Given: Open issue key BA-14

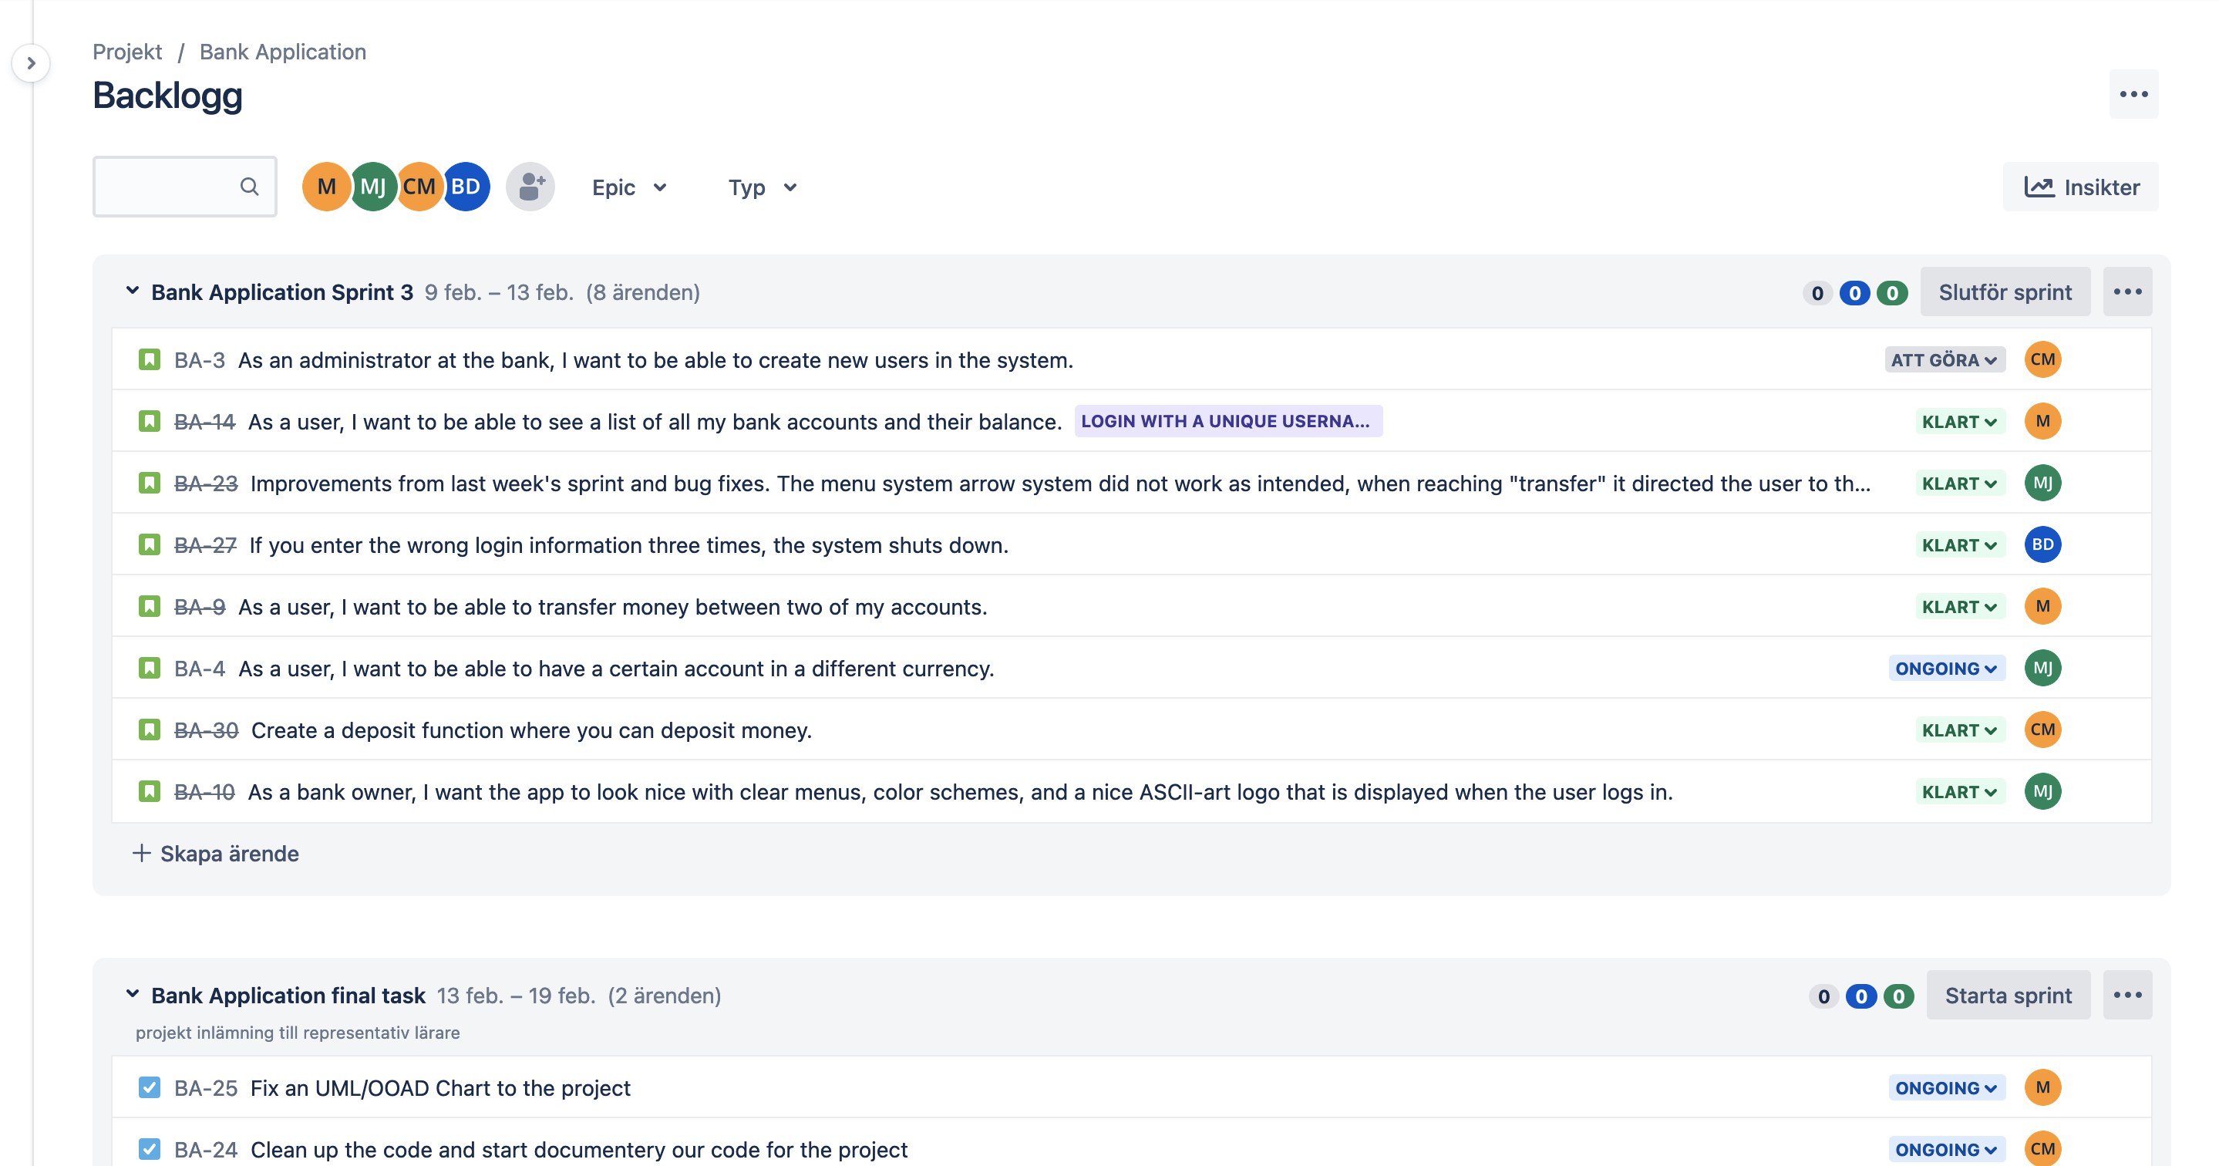Looking at the screenshot, I should [x=204, y=423].
